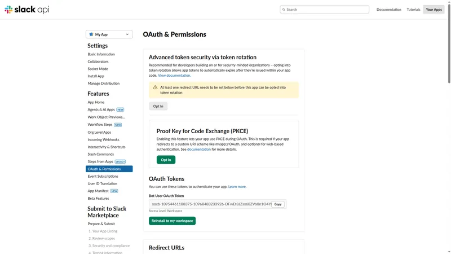Go to step 3 Security and compliance
The width and height of the screenshot is (451, 254).
[109, 246]
